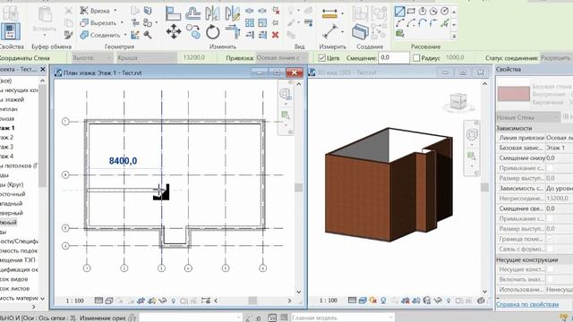Click the 3D view vertical scrollbar thumb
The image size is (573, 322).
484,188
